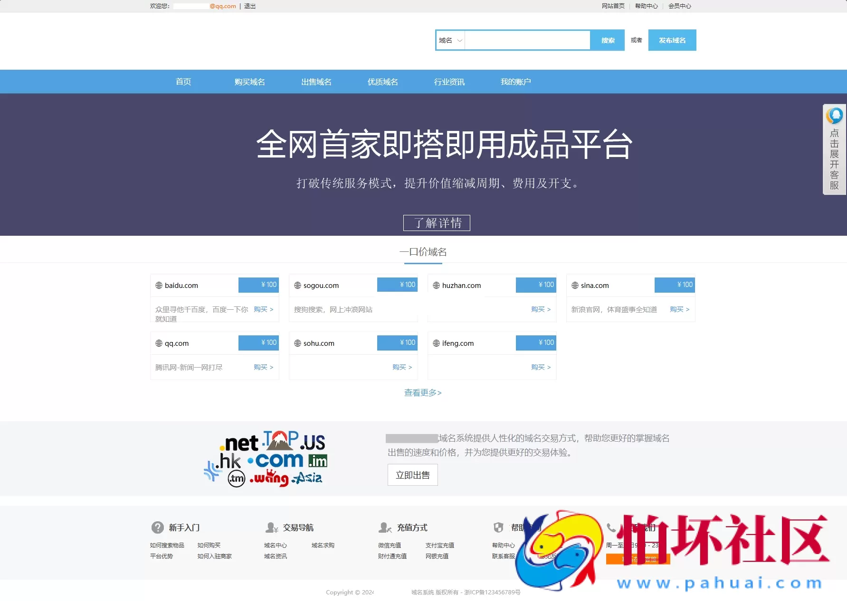The width and height of the screenshot is (847, 601).
Task: Click the 发布域名 button
Action: point(671,40)
